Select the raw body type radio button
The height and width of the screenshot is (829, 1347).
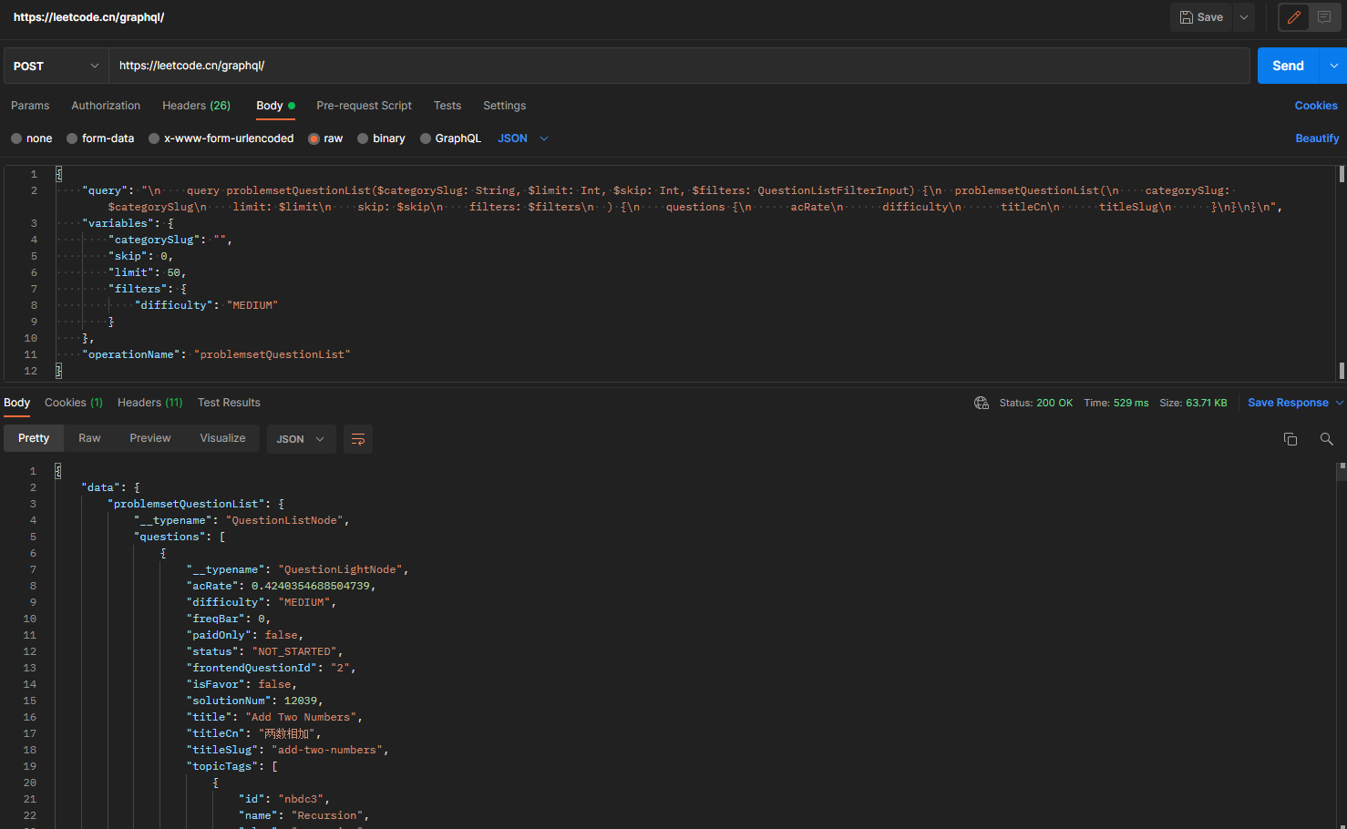coord(313,138)
